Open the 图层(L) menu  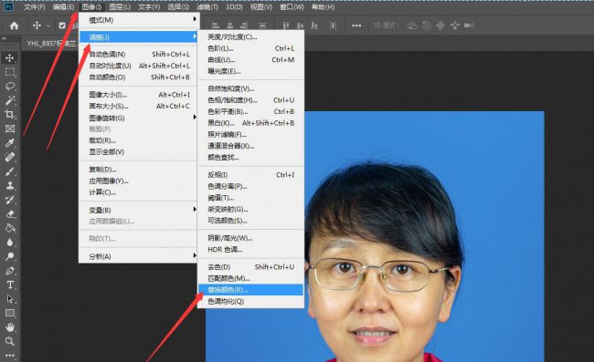(x=120, y=7)
